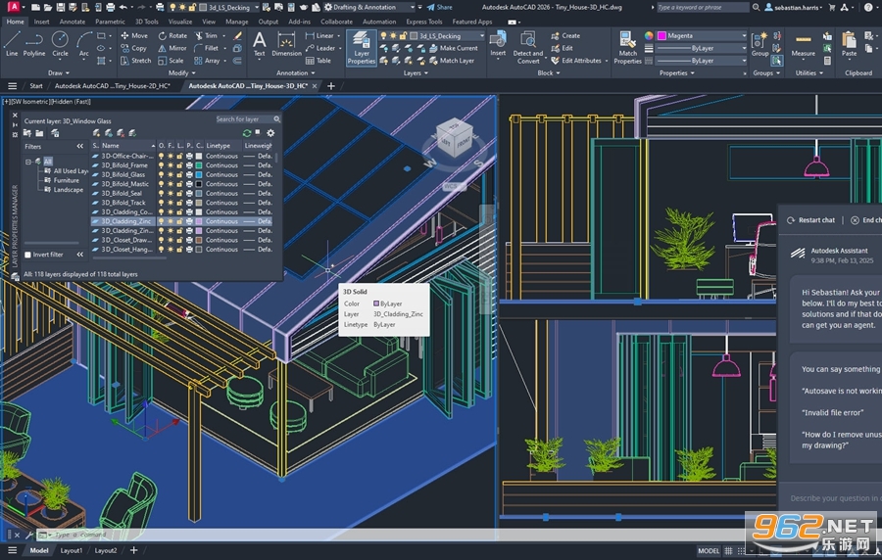Open the Express Tools ribbon tab

coord(424,22)
